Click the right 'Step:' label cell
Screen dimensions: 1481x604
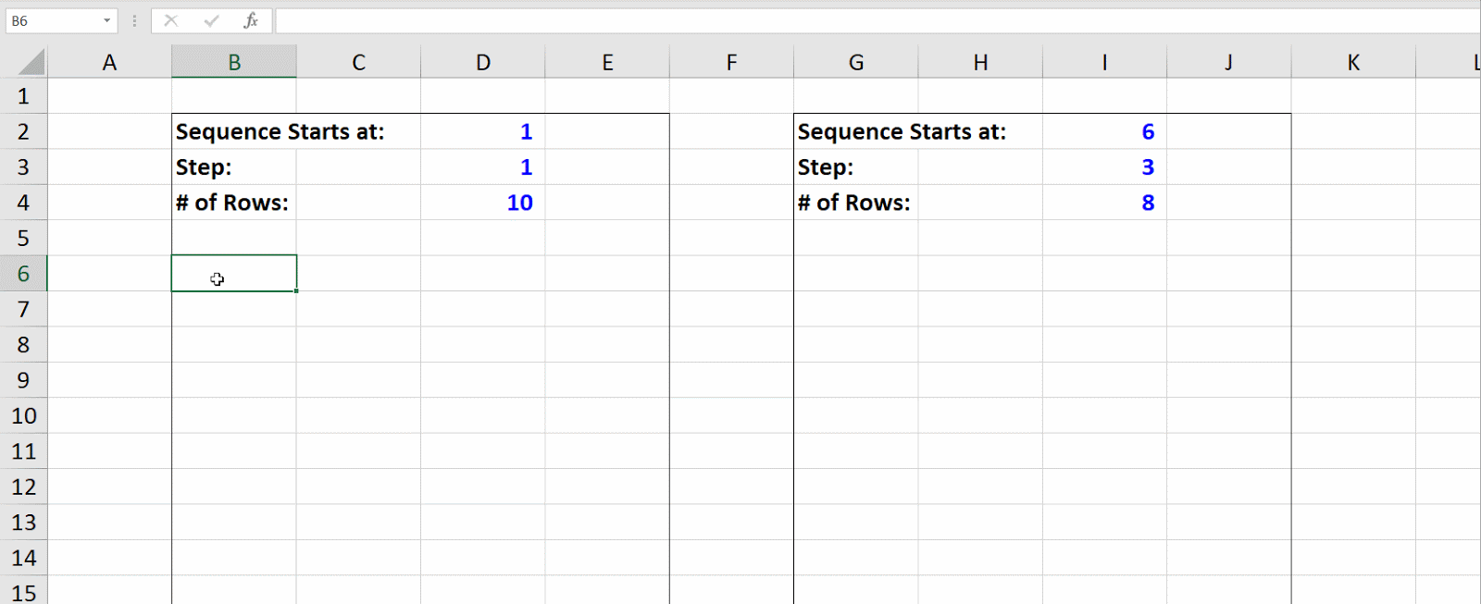pos(826,167)
